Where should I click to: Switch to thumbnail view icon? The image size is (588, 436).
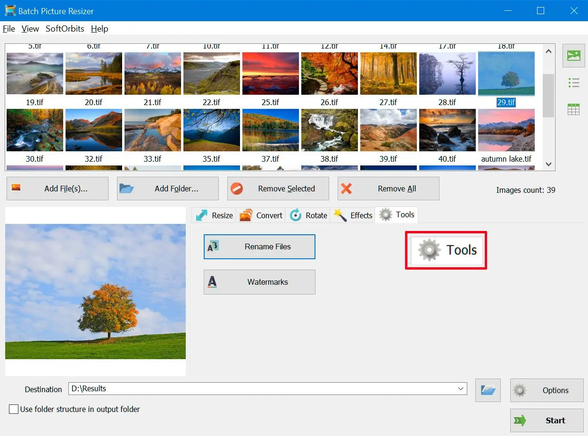(573, 56)
